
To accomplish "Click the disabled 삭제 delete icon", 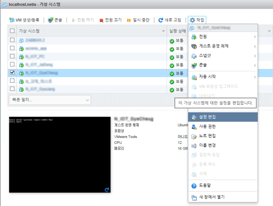I will pyautogui.click(x=194, y=174).
